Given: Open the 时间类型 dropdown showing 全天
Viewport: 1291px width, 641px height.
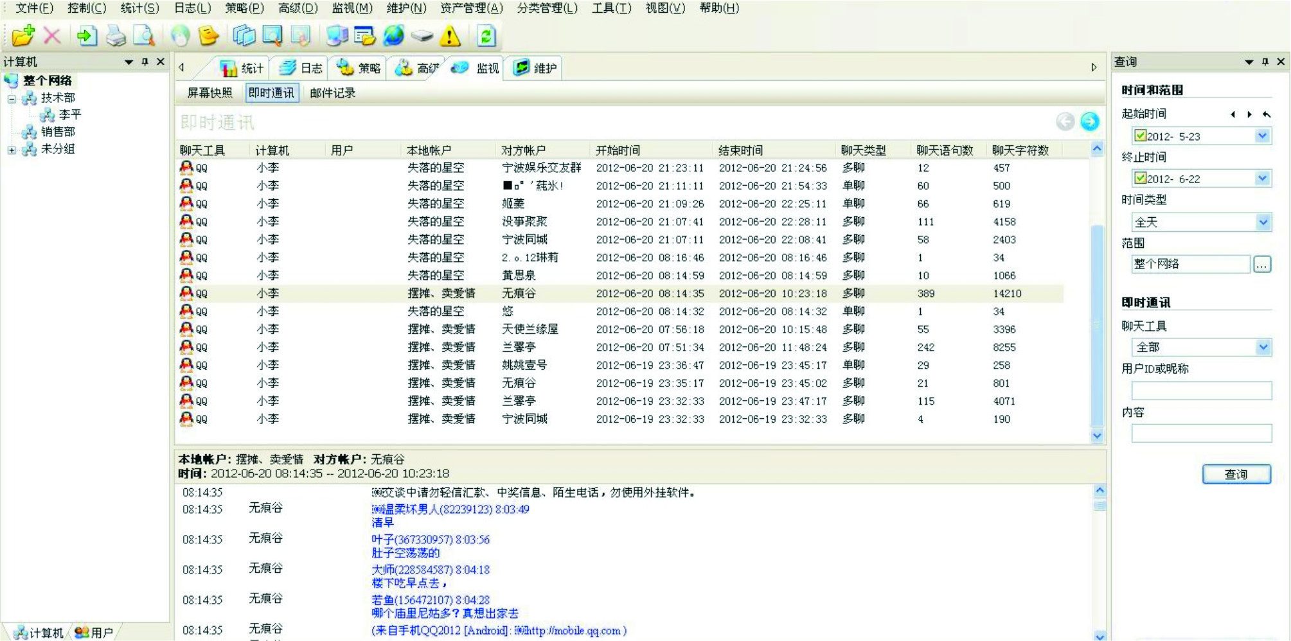Looking at the screenshot, I should [x=1263, y=222].
